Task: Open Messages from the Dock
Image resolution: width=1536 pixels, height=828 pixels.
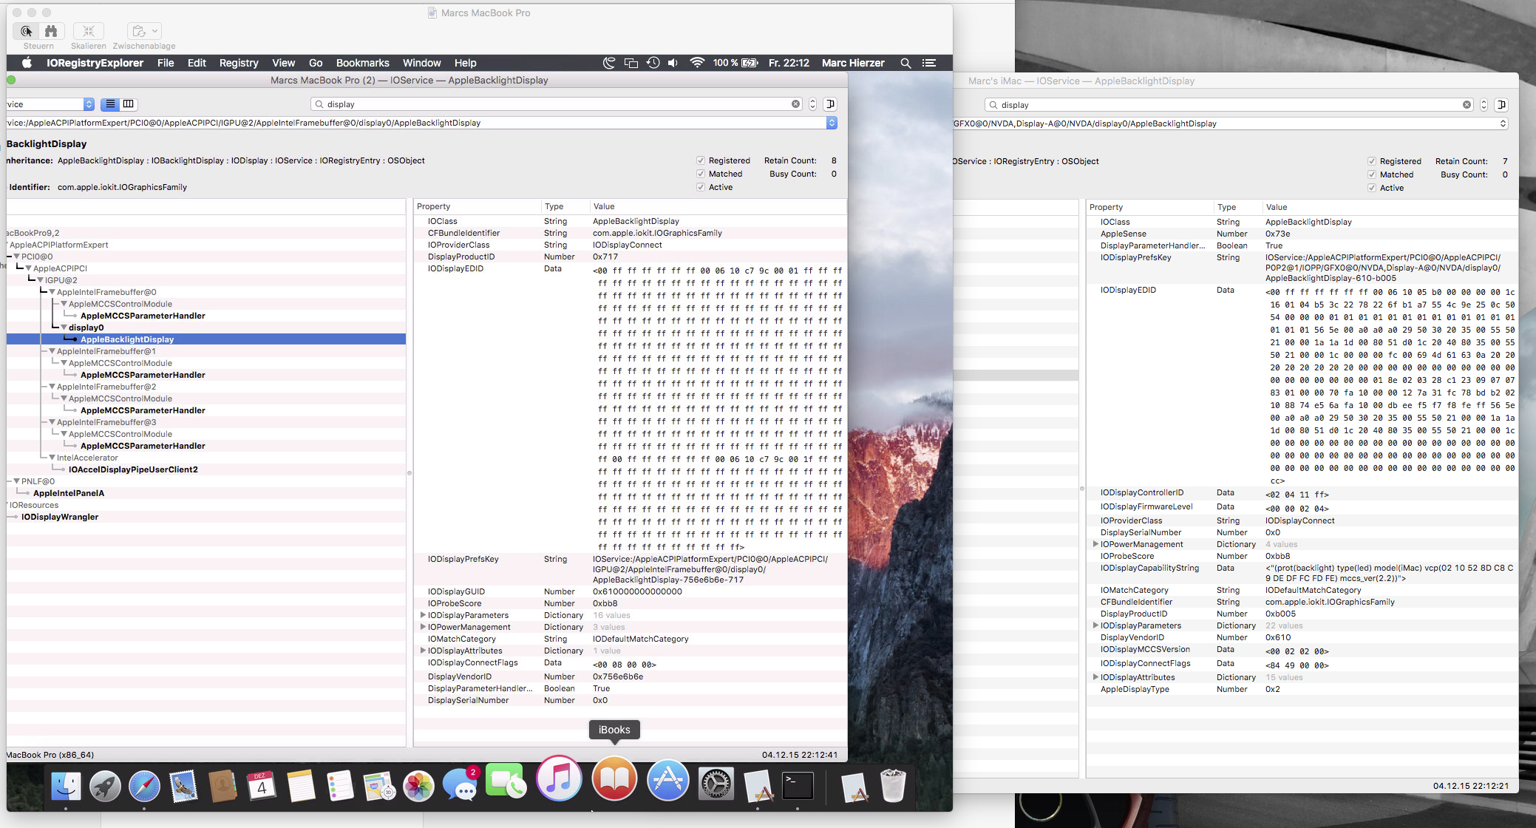Action: click(x=460, y=785)
